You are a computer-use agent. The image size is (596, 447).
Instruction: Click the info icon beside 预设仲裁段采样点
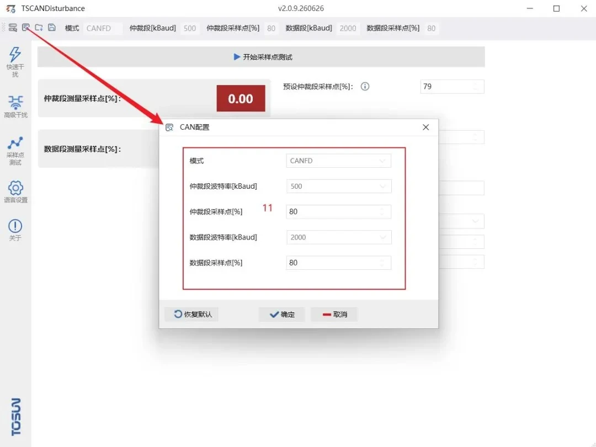point(365,86)
